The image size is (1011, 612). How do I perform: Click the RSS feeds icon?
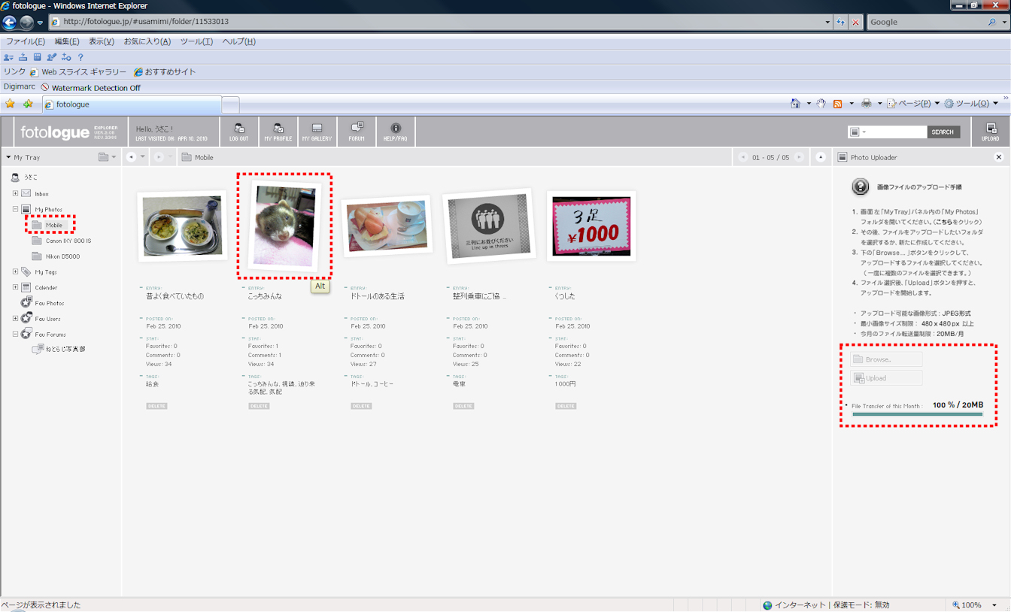(838, 104)
